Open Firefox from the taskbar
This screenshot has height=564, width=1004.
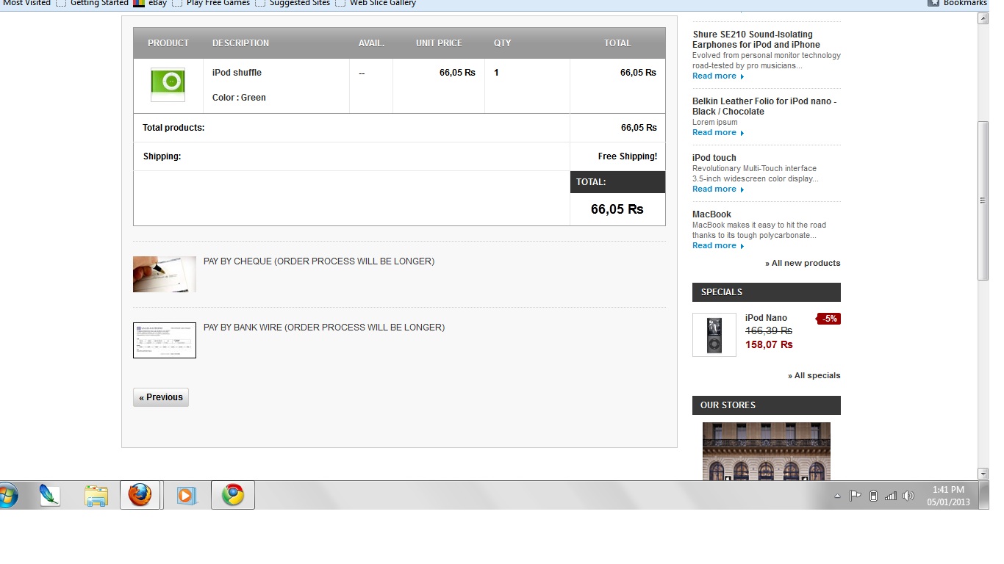140,495
